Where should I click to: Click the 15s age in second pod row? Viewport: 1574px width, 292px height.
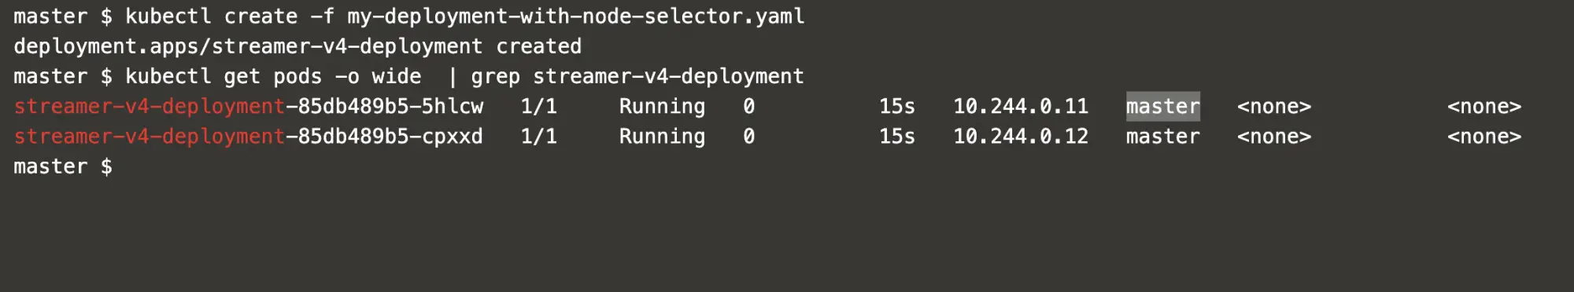coord(896,136)
